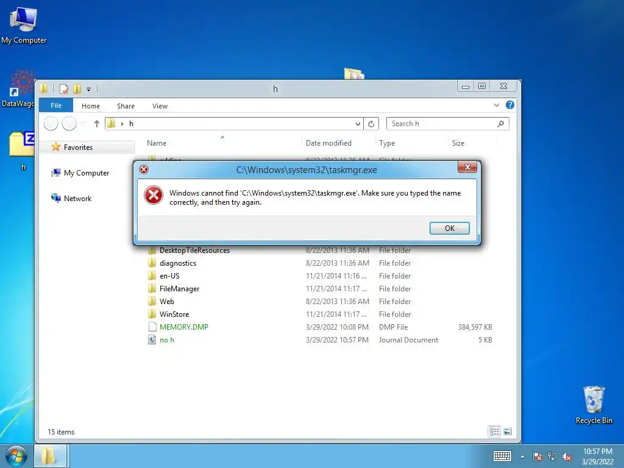Switch to the Home ribbon tab
Image resolution: width=624 pixels, height=468 pixels.
91,106
